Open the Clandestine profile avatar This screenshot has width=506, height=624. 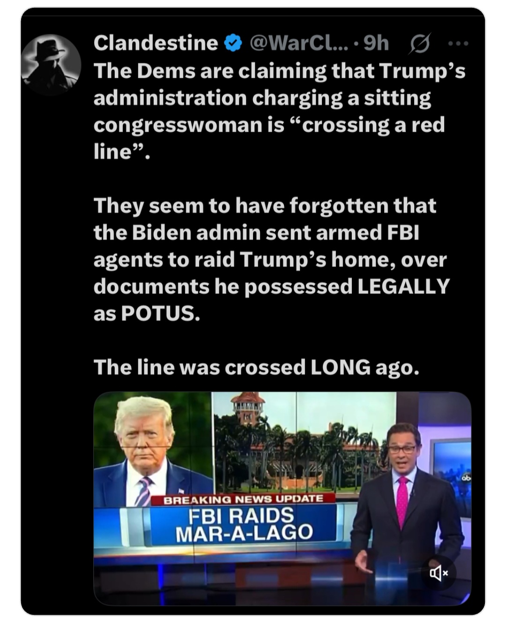51,64
